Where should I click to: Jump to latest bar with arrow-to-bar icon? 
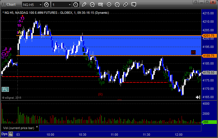tap(198, 97)
